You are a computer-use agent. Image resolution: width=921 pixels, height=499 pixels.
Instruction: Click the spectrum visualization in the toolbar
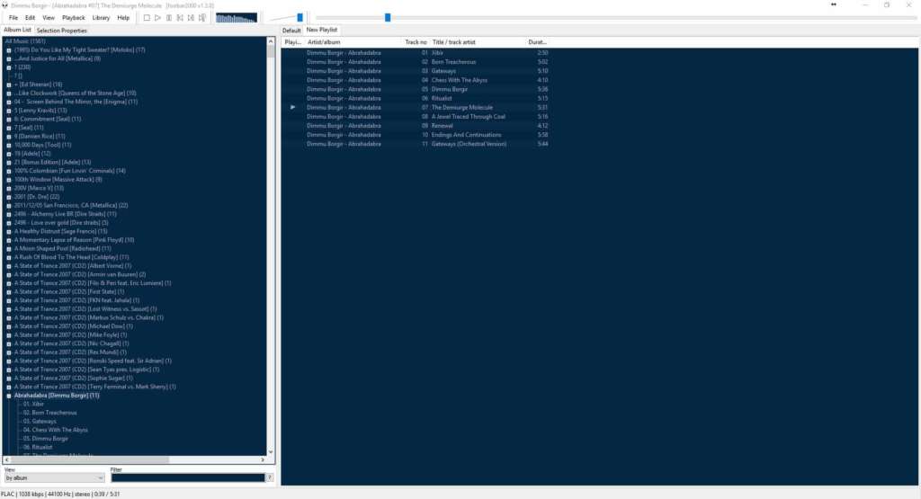tap(237, 18)
